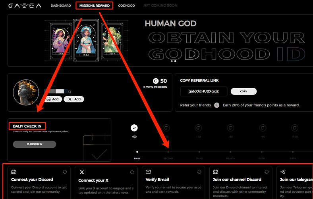Select the NFT Coming Soon tab
This screenshot has width=313, height=199.
pyautogui.click(x=160, y=6)
